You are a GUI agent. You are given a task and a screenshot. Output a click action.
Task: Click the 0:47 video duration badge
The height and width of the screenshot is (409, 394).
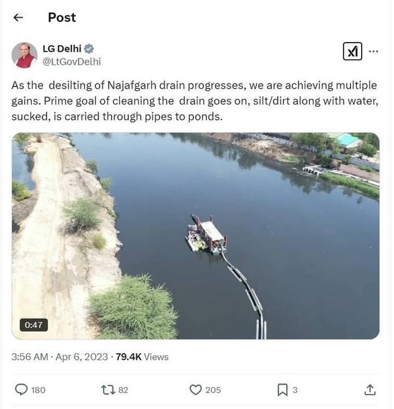[34, 325]
